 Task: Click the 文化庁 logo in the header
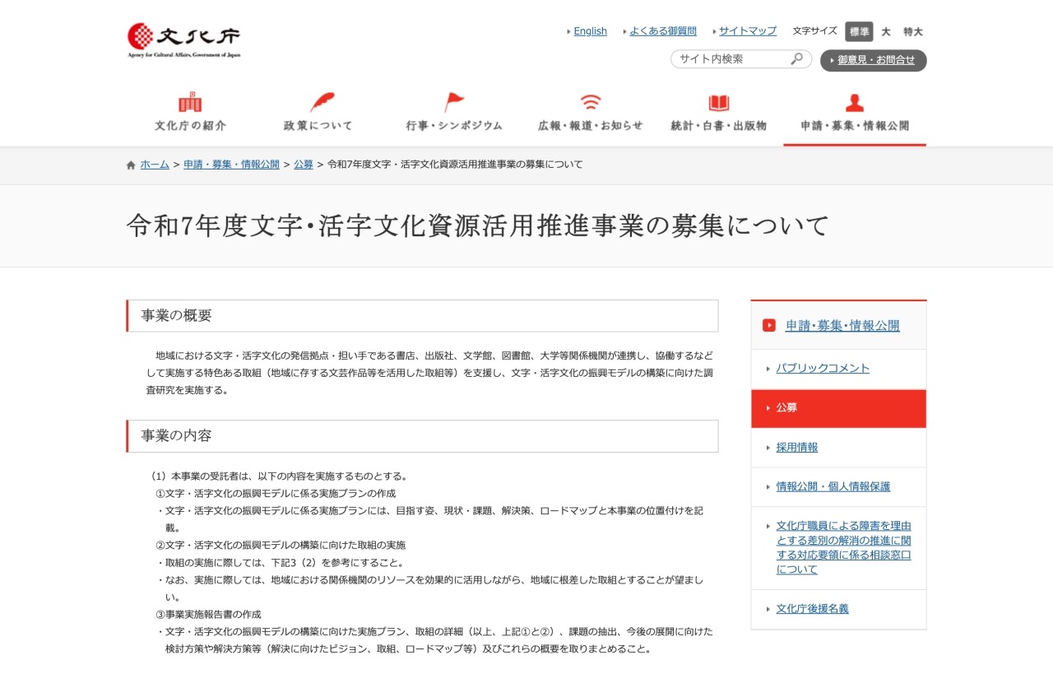(x=183, y=39)
